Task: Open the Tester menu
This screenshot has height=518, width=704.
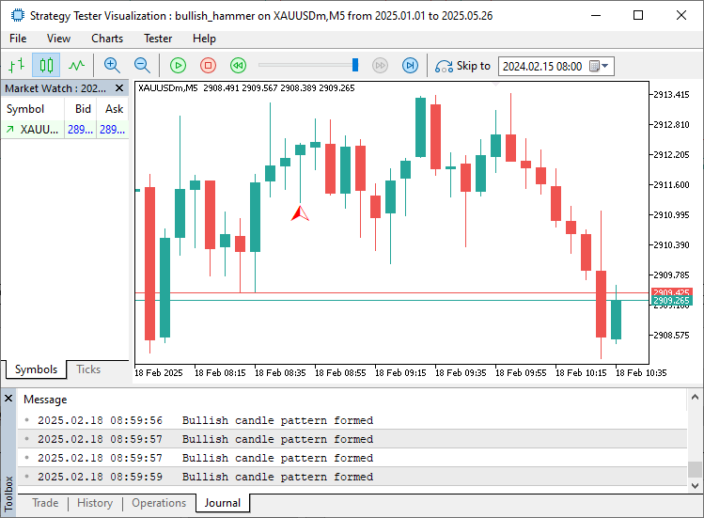Action: 158,39
